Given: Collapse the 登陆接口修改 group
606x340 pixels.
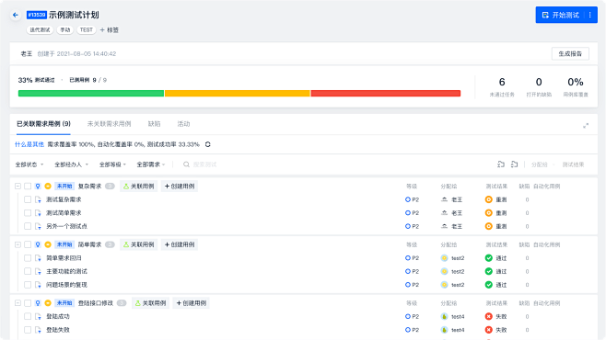Looking at the screenshot, I should pyautogui.click(x=17, y=303).
